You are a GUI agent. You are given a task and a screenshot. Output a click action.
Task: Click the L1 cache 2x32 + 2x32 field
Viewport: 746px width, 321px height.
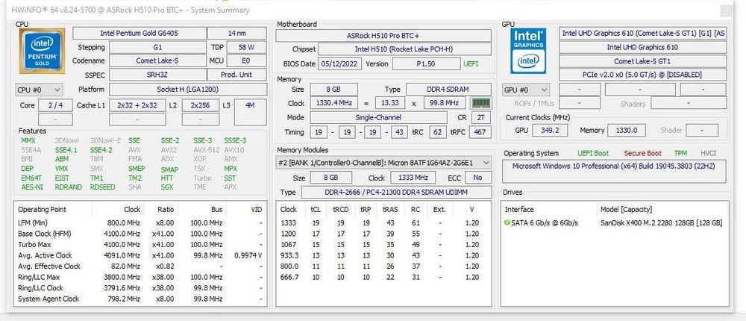tap(137, 105)
